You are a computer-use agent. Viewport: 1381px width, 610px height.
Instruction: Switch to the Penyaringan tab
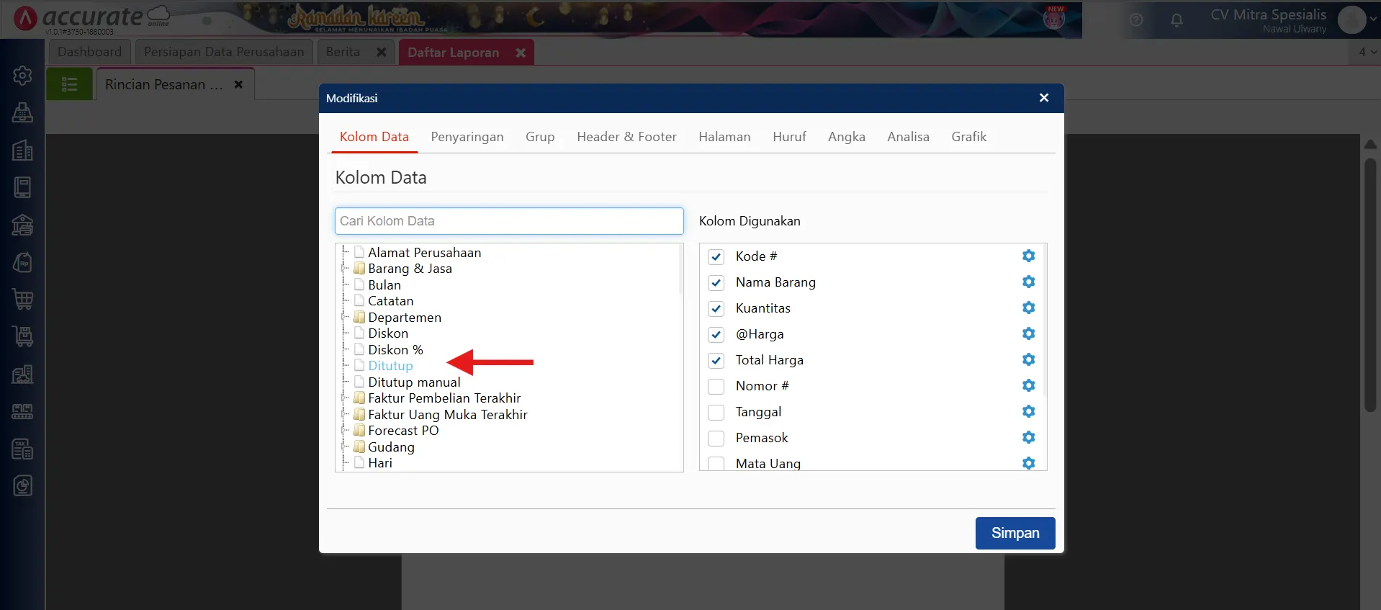(467, 137)
